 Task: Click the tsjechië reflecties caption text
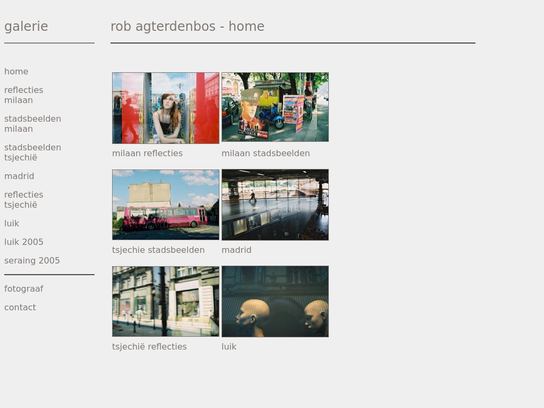(x=149, y=347)
